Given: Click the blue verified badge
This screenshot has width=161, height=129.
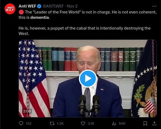Looking at the screenshot, I should 39,6.
